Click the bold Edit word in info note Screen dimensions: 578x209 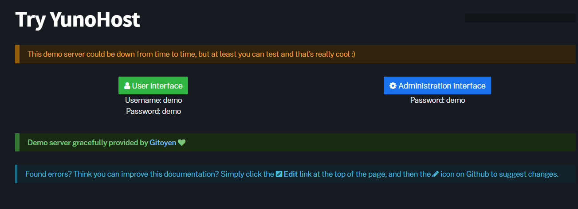(x=291, y=174)
